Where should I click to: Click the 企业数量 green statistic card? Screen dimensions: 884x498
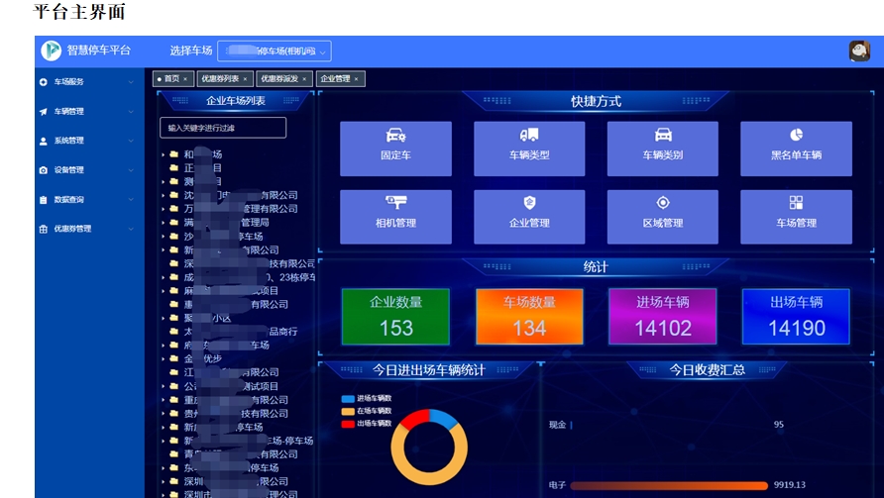tap(395, 316)
